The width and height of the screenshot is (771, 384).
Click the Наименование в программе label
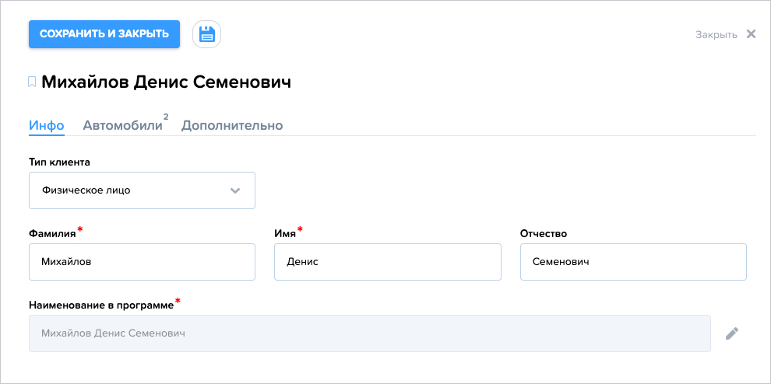point(101,305)
